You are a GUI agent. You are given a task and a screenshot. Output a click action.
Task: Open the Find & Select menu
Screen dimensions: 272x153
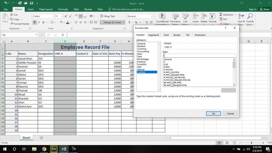click(x=250, y=19)
